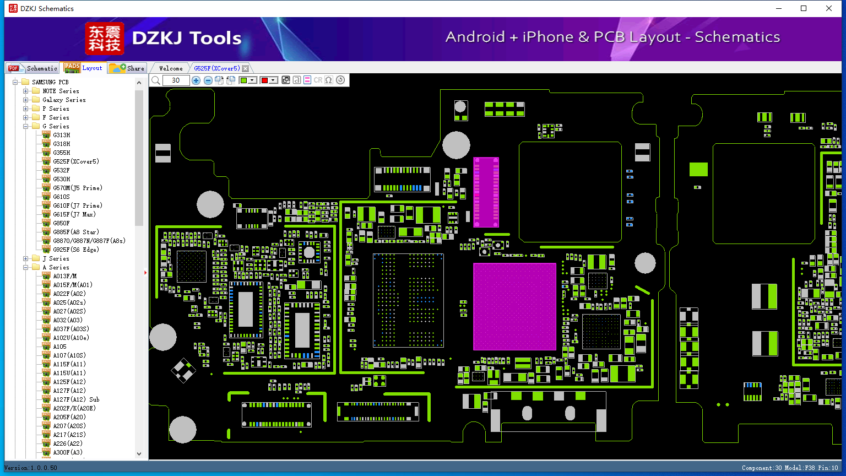
Task: Rotate the board counter-clockwise using the toolbar icon
Action: pyautogui.click(x=231, y=80)
